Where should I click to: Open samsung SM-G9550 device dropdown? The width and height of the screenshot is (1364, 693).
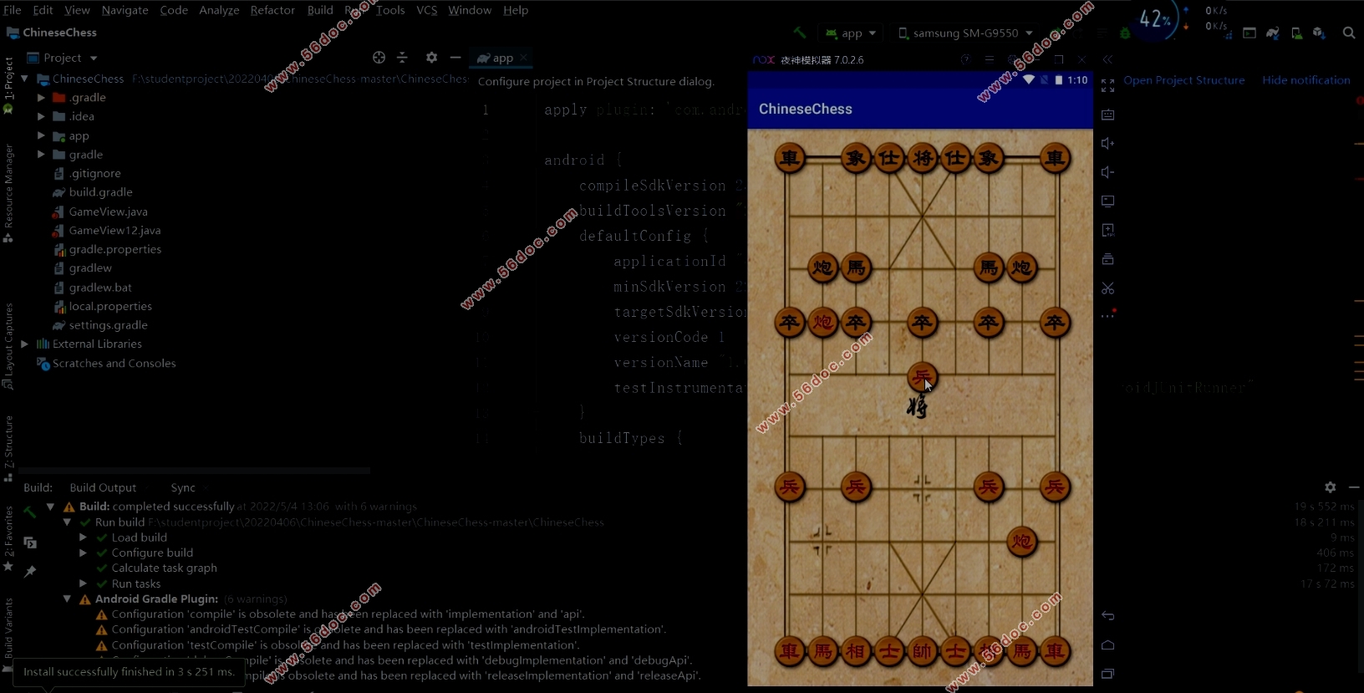(x=965, y=33)
